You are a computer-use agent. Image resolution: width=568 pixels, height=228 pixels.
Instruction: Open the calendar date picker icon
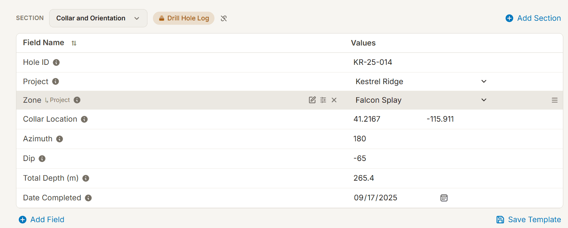tap(444, 198)
